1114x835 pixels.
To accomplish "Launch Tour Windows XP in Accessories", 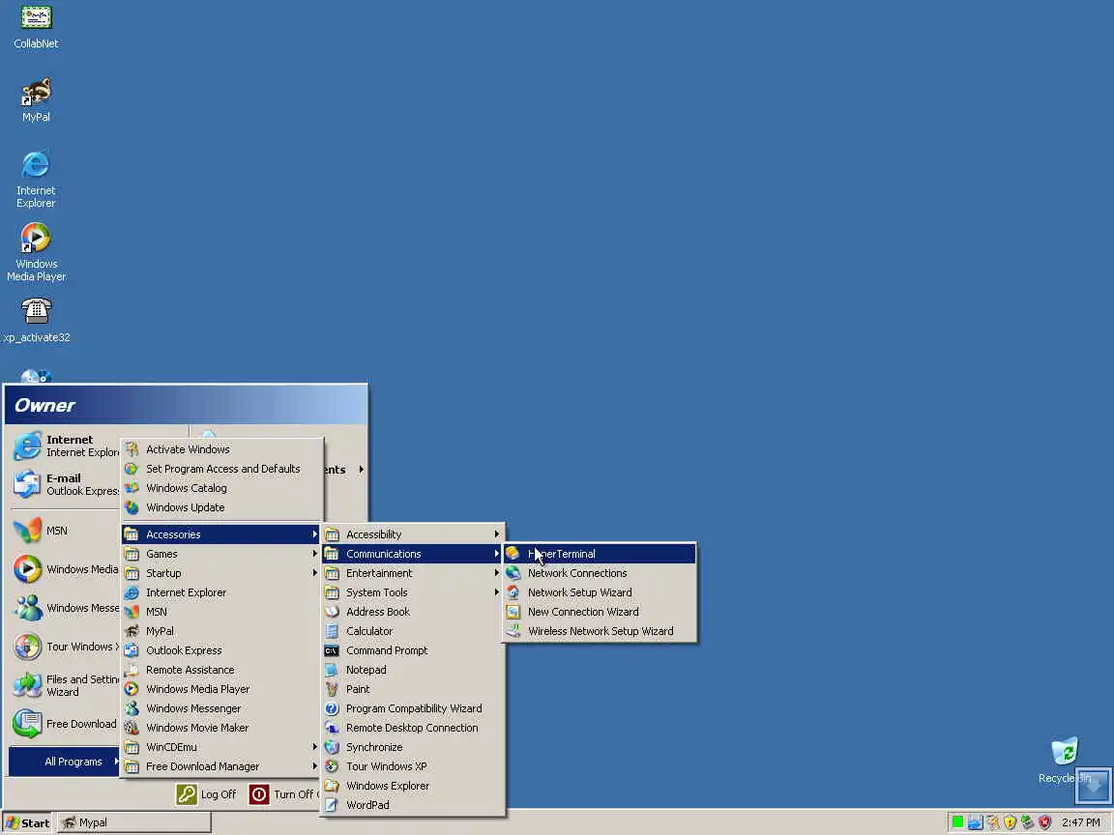I will pos(412,766).
